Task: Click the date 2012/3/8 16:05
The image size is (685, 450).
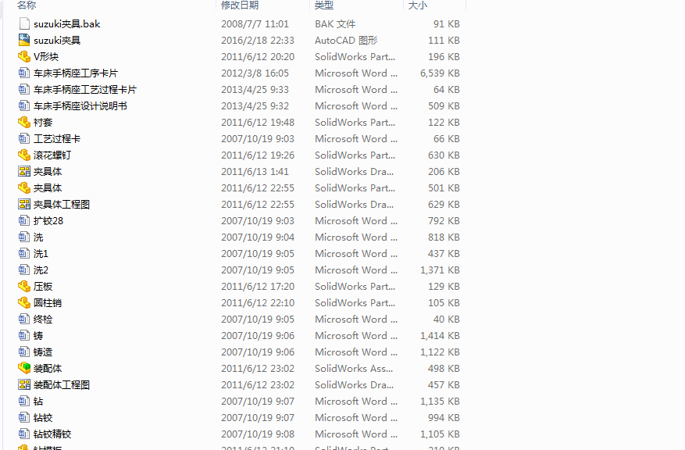Action: (x=255, y=73)
